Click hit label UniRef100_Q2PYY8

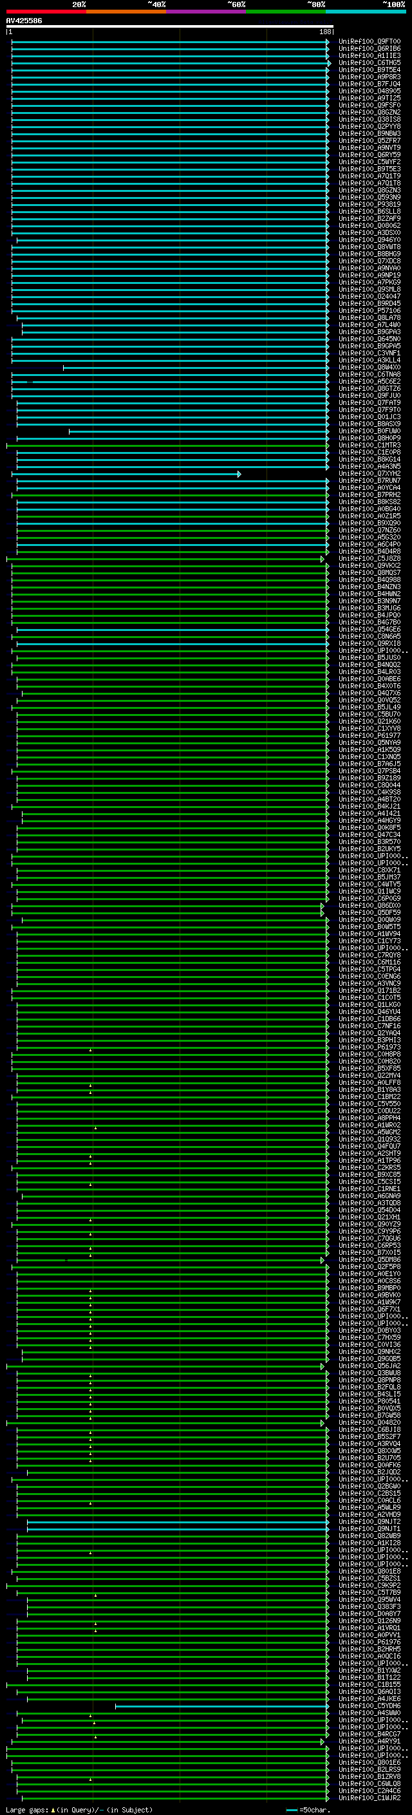370,126
